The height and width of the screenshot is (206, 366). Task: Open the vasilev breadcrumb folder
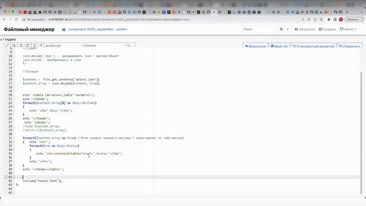[x=122, y=29]
